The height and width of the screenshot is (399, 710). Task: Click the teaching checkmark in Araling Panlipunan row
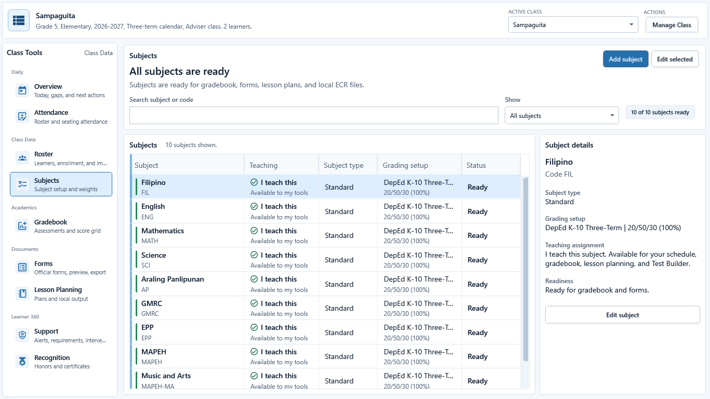tap(254, 279)
